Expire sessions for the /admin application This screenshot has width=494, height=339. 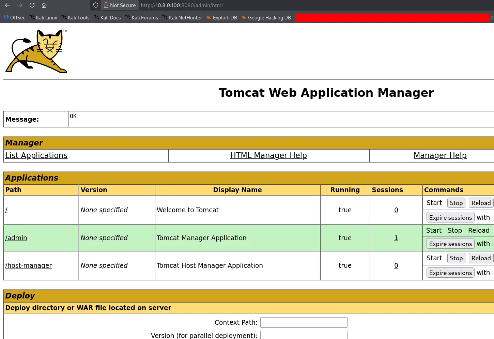[450, 244]
